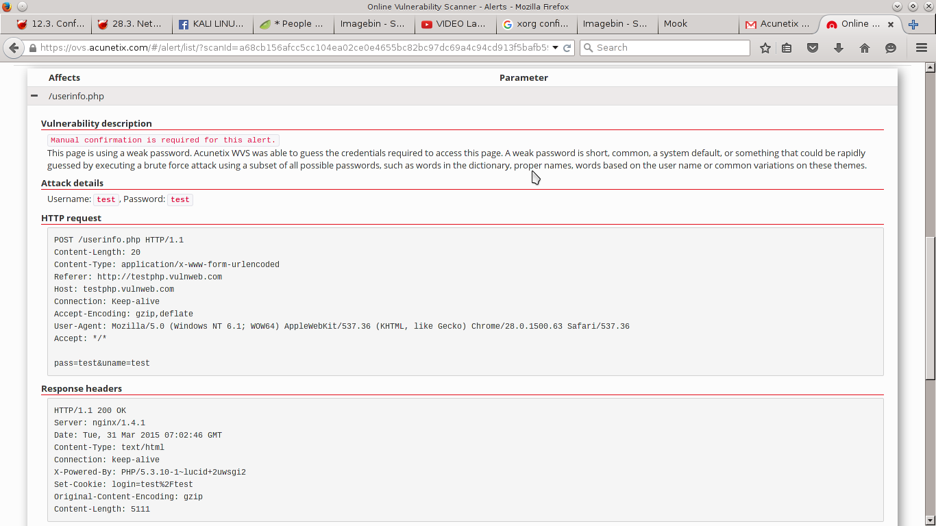
Task: Select the /userinfo.php affected item
Action: click(x=76, y=97)
